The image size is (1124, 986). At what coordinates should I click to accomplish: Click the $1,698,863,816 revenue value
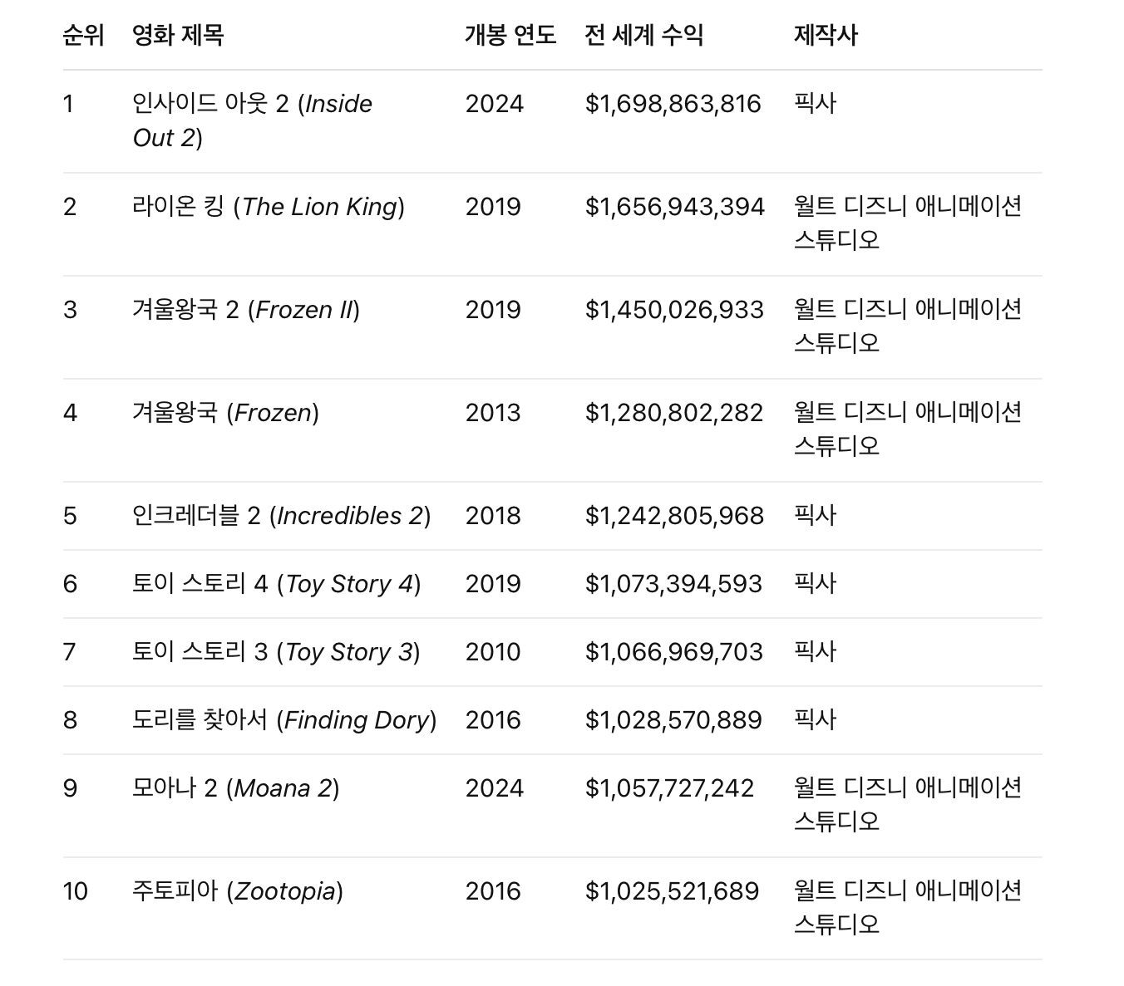point(673,104)
